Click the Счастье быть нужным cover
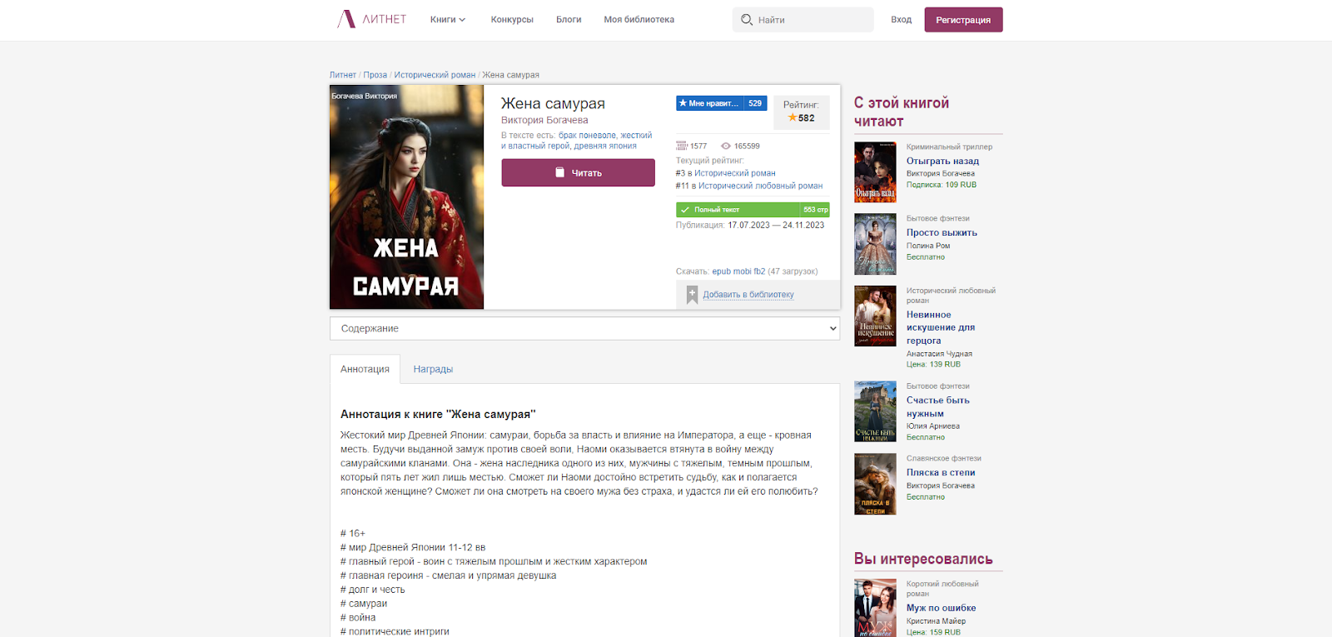This screenshot has width=1332, height=637. pos(875,411)
